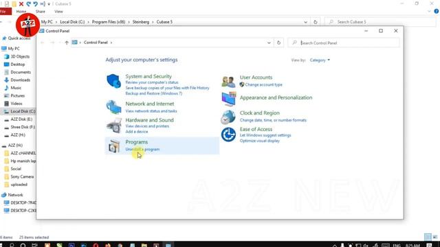Go up one level in Control Panel
This screenshot has width=440, height=247.
point(67,43)
